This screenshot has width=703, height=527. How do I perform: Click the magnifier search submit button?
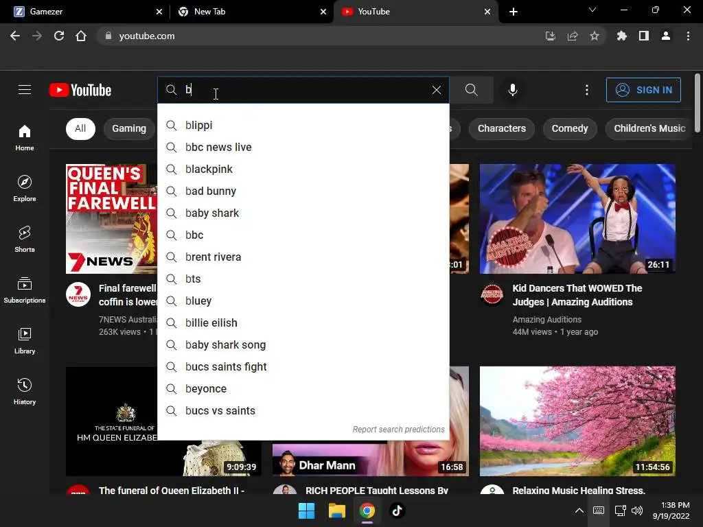471,90
